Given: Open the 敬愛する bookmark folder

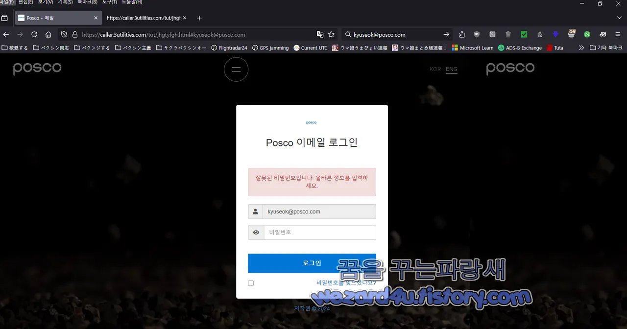Looking at the screenshot, I should [15, 48].
